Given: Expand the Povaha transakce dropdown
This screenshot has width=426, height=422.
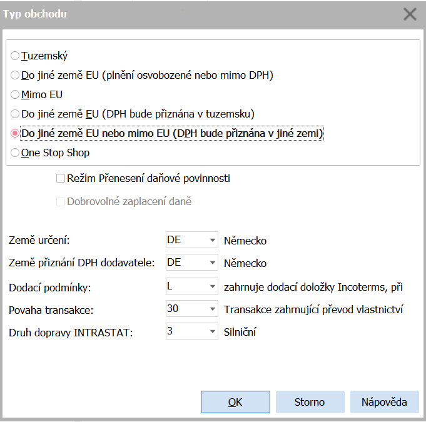Looking at the screenshot, I should click(211, 309).
